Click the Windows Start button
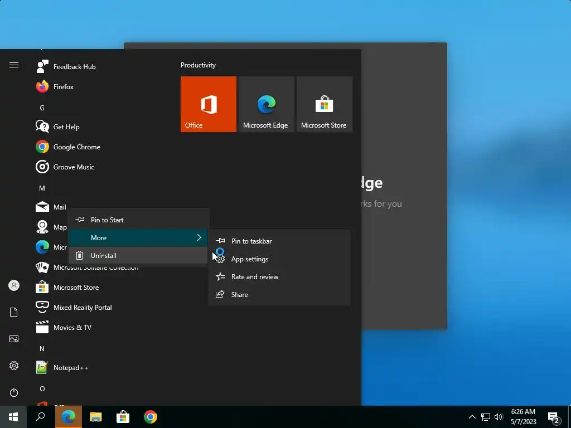 coord(13,417)
